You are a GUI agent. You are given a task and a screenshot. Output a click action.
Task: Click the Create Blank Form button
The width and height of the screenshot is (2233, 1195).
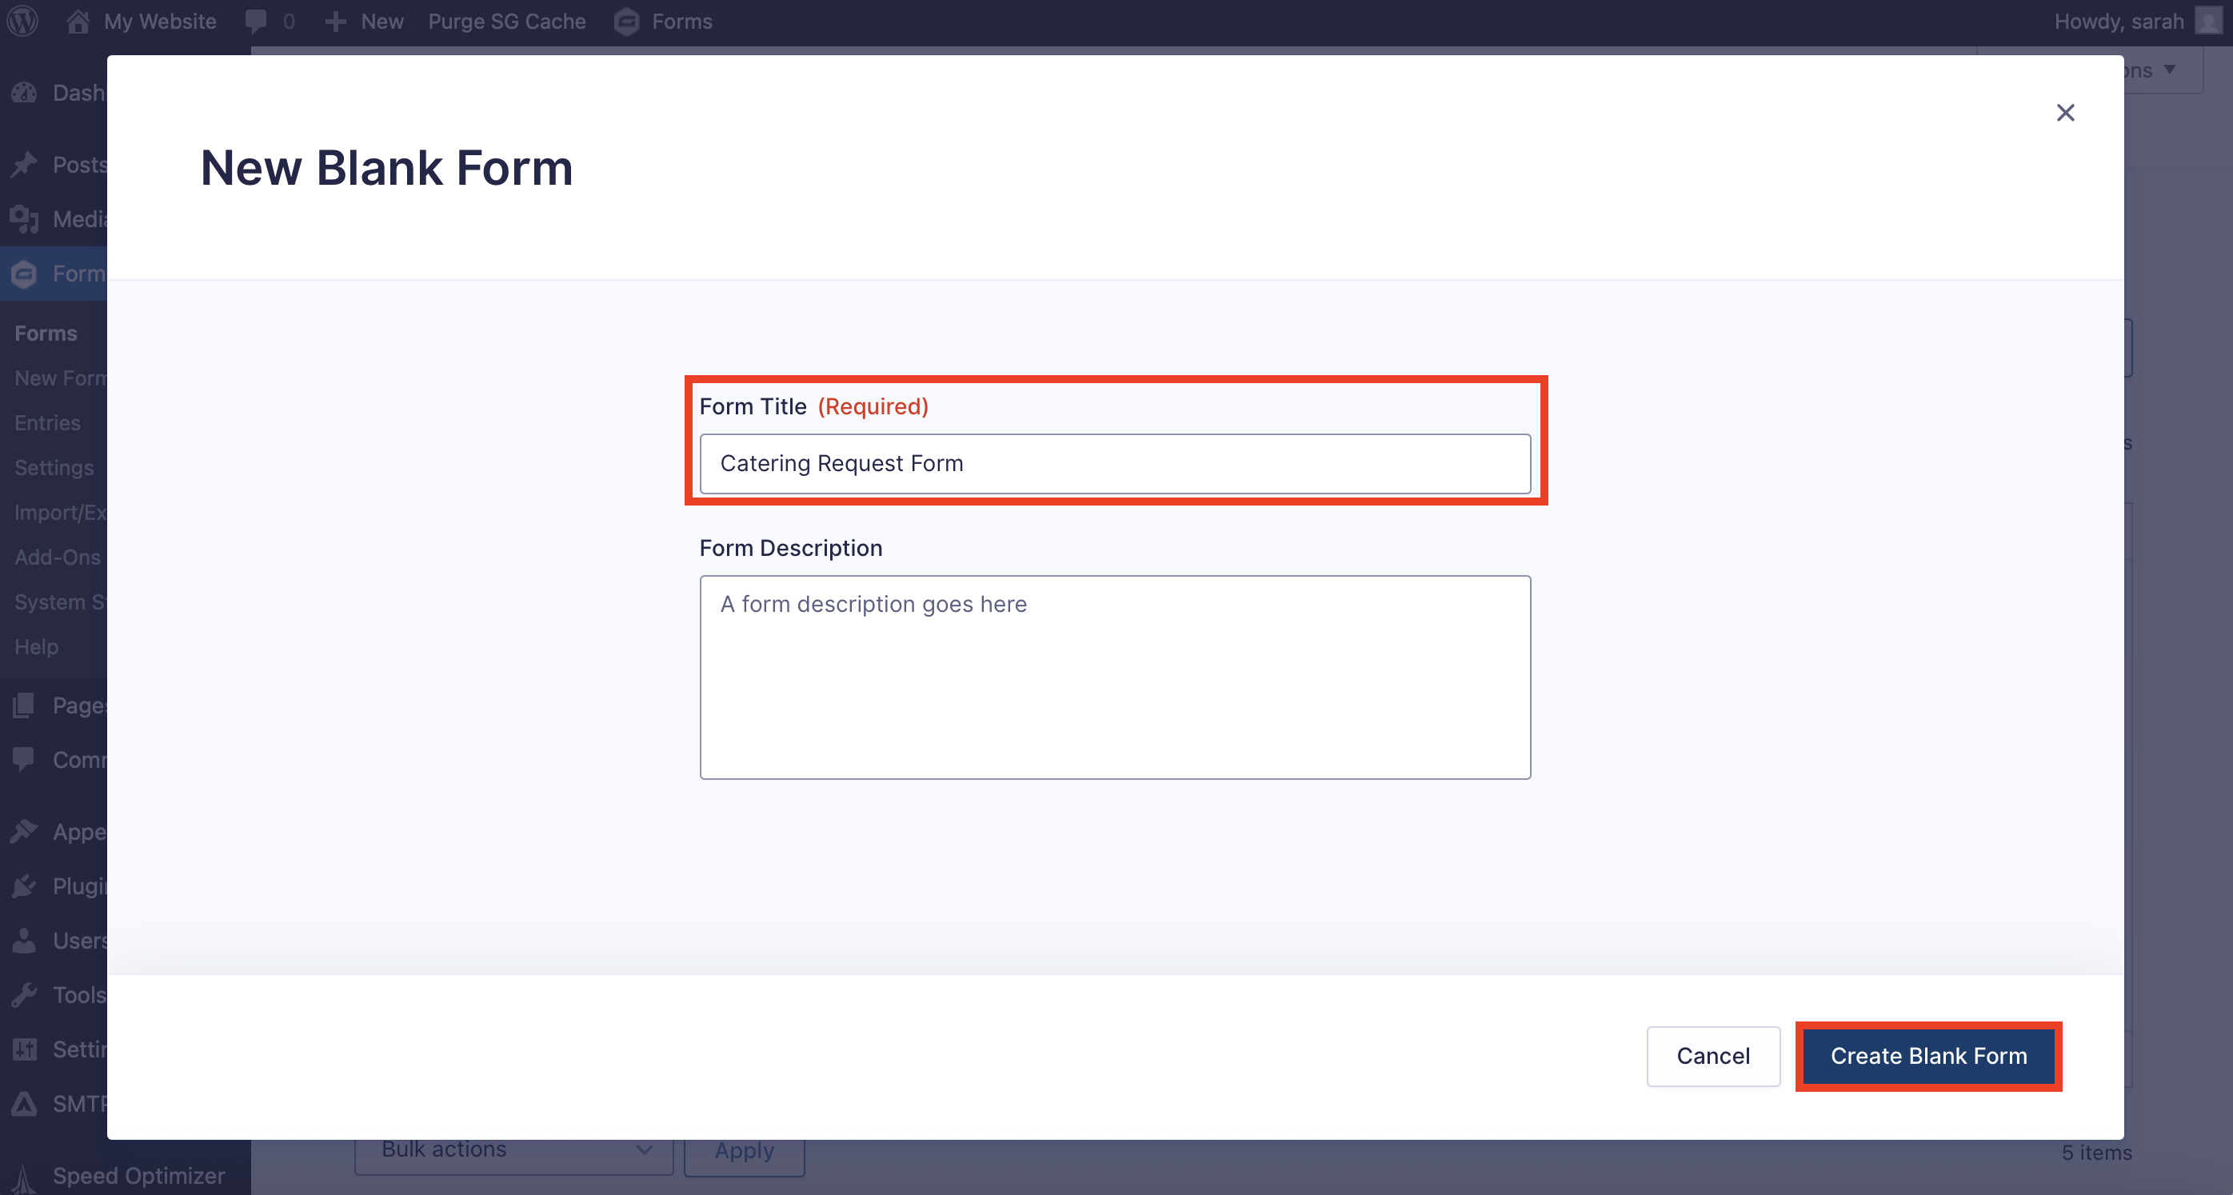tap(1927, 1057)
